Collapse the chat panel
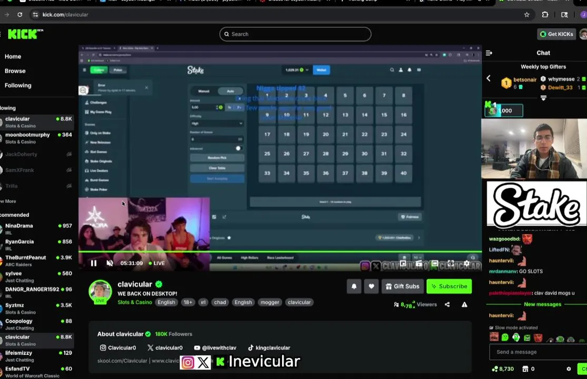587x379 pixels. pyautogui.click(x=489, y=53)
